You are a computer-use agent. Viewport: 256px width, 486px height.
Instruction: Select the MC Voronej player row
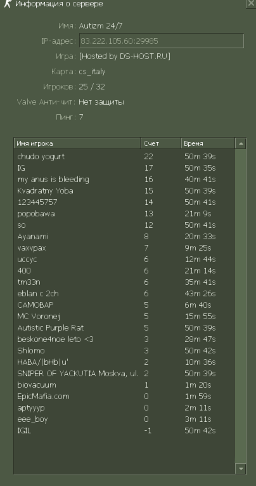pyautogui.click(x=124, y=317)
